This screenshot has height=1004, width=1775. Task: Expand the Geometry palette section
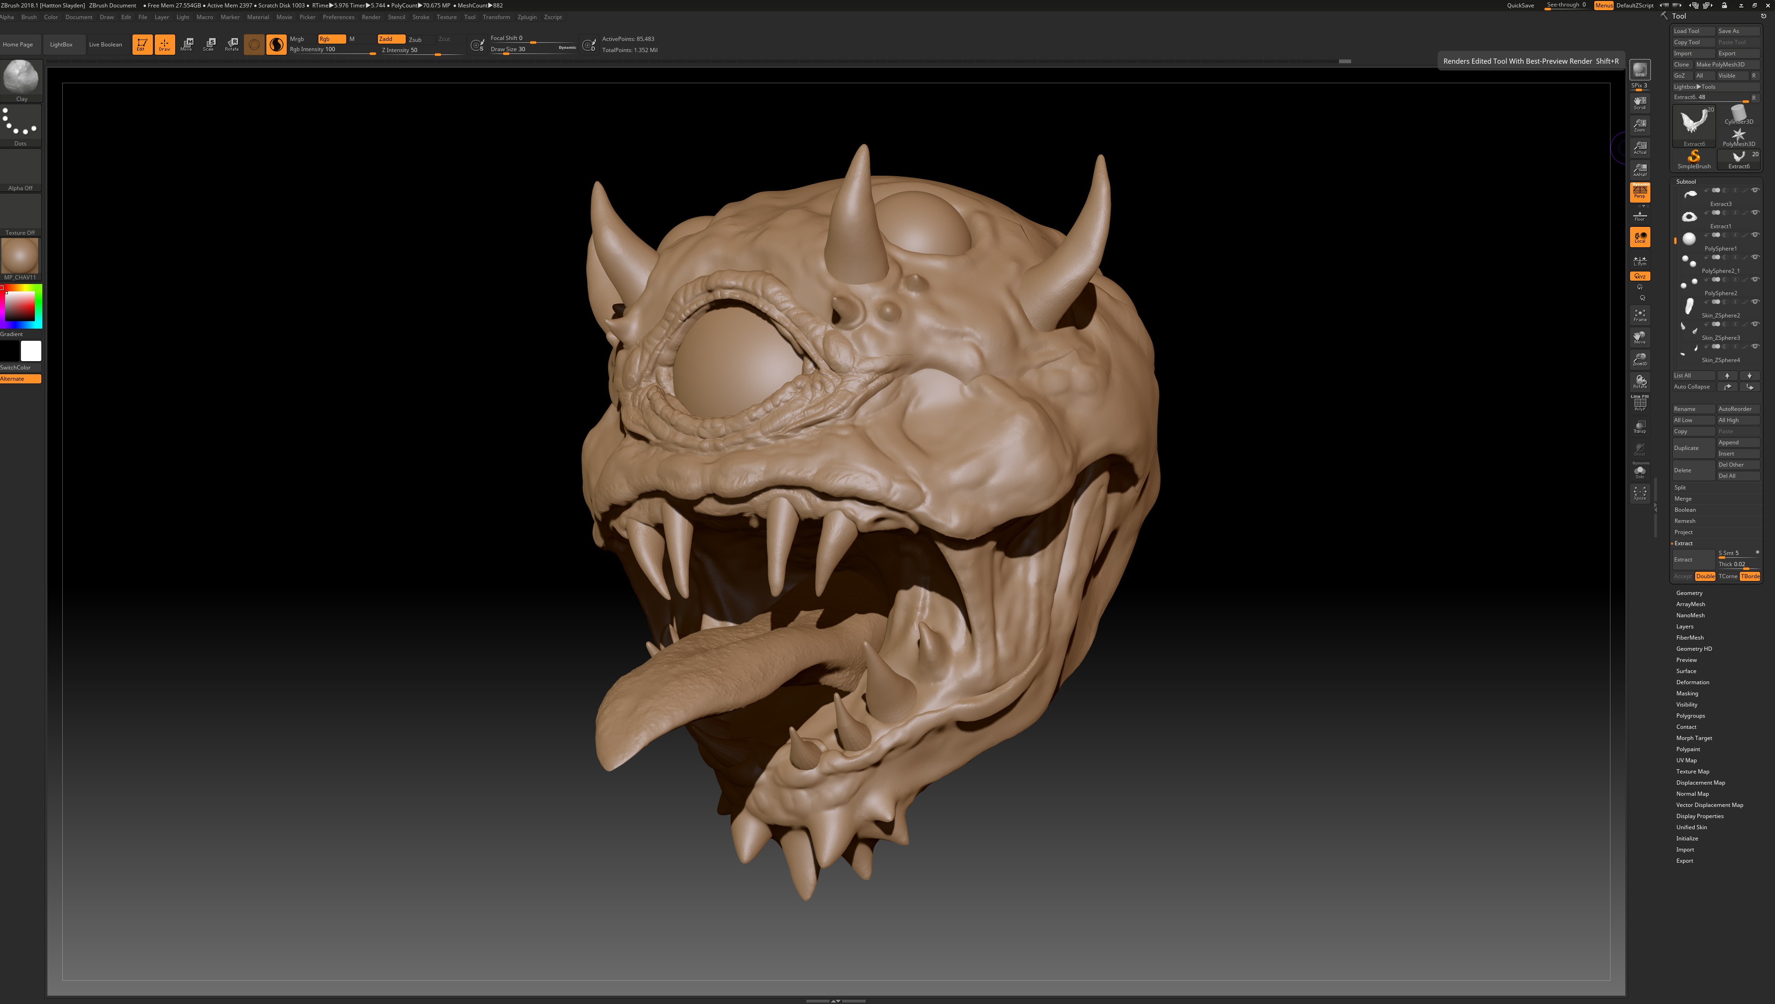click(x=1689, y=593)
